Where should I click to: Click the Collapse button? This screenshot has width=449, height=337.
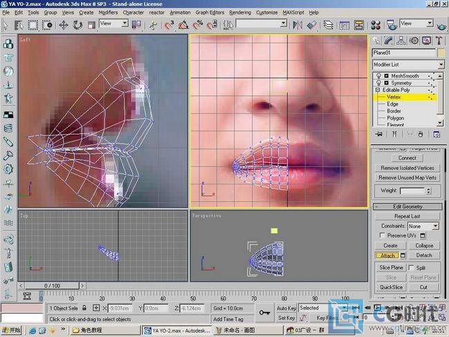[x=424, y=246]
